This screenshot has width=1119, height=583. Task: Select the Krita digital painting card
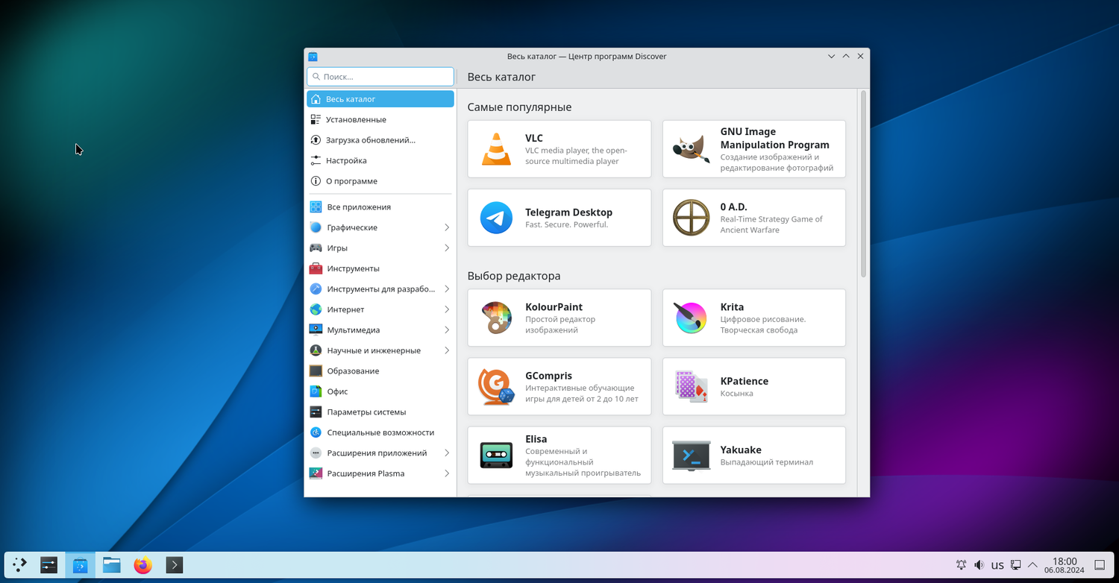pyautogui.click(x=754, y=318)
